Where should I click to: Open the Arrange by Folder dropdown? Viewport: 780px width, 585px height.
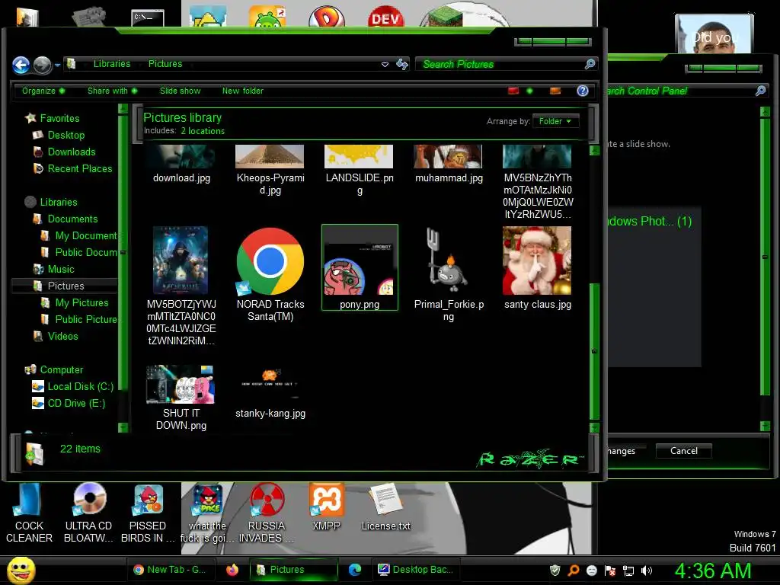click(555, 121)
